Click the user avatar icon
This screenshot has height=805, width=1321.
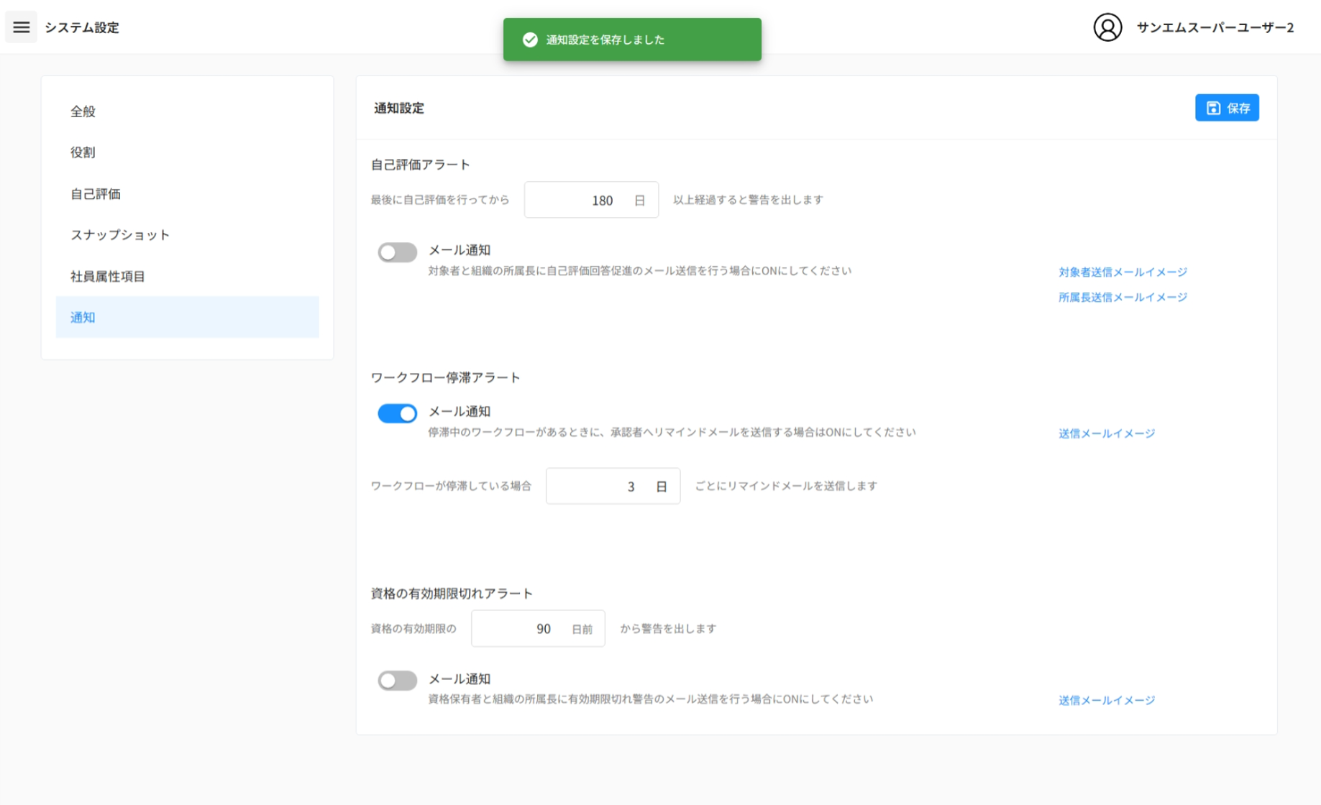pos(1107,27)
